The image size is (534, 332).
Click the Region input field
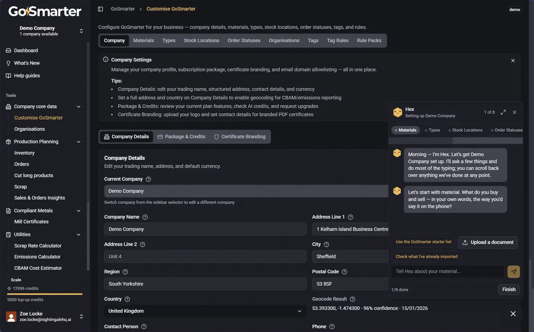[205, 284]
